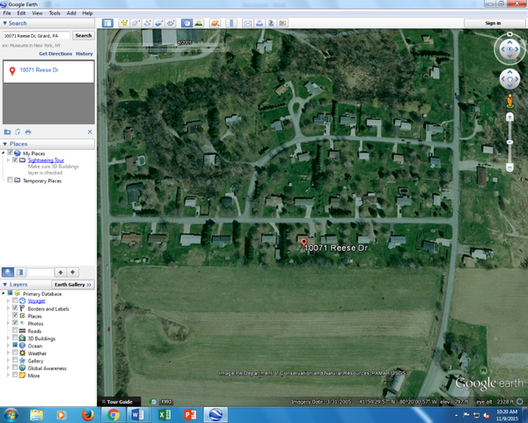Open the Add menu
Viewport: 528px width, 423px height.
click(x=71, y=13)
